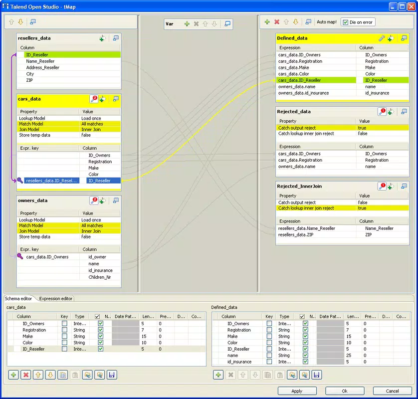Open tMap settings of owners_data table
This screenshot has width=418, height=399.
point(94,200)
